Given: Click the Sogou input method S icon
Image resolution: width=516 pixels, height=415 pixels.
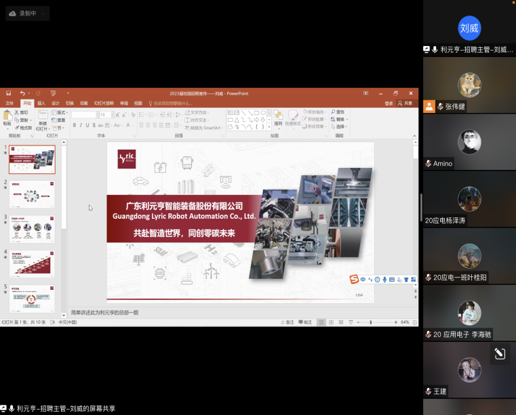Looking at the screenshot, I should coord(353,279).
